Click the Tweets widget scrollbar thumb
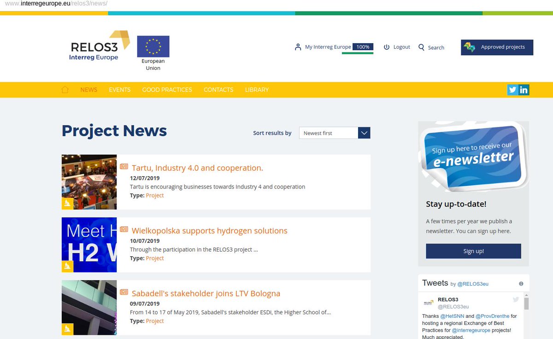The height and width of the screenshot is (339, 553). 526,304
